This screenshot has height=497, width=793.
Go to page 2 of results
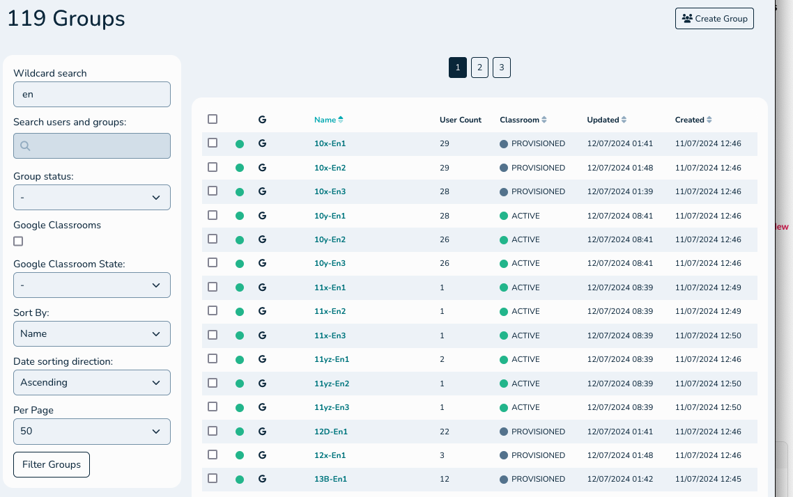(x=479, y=68)
